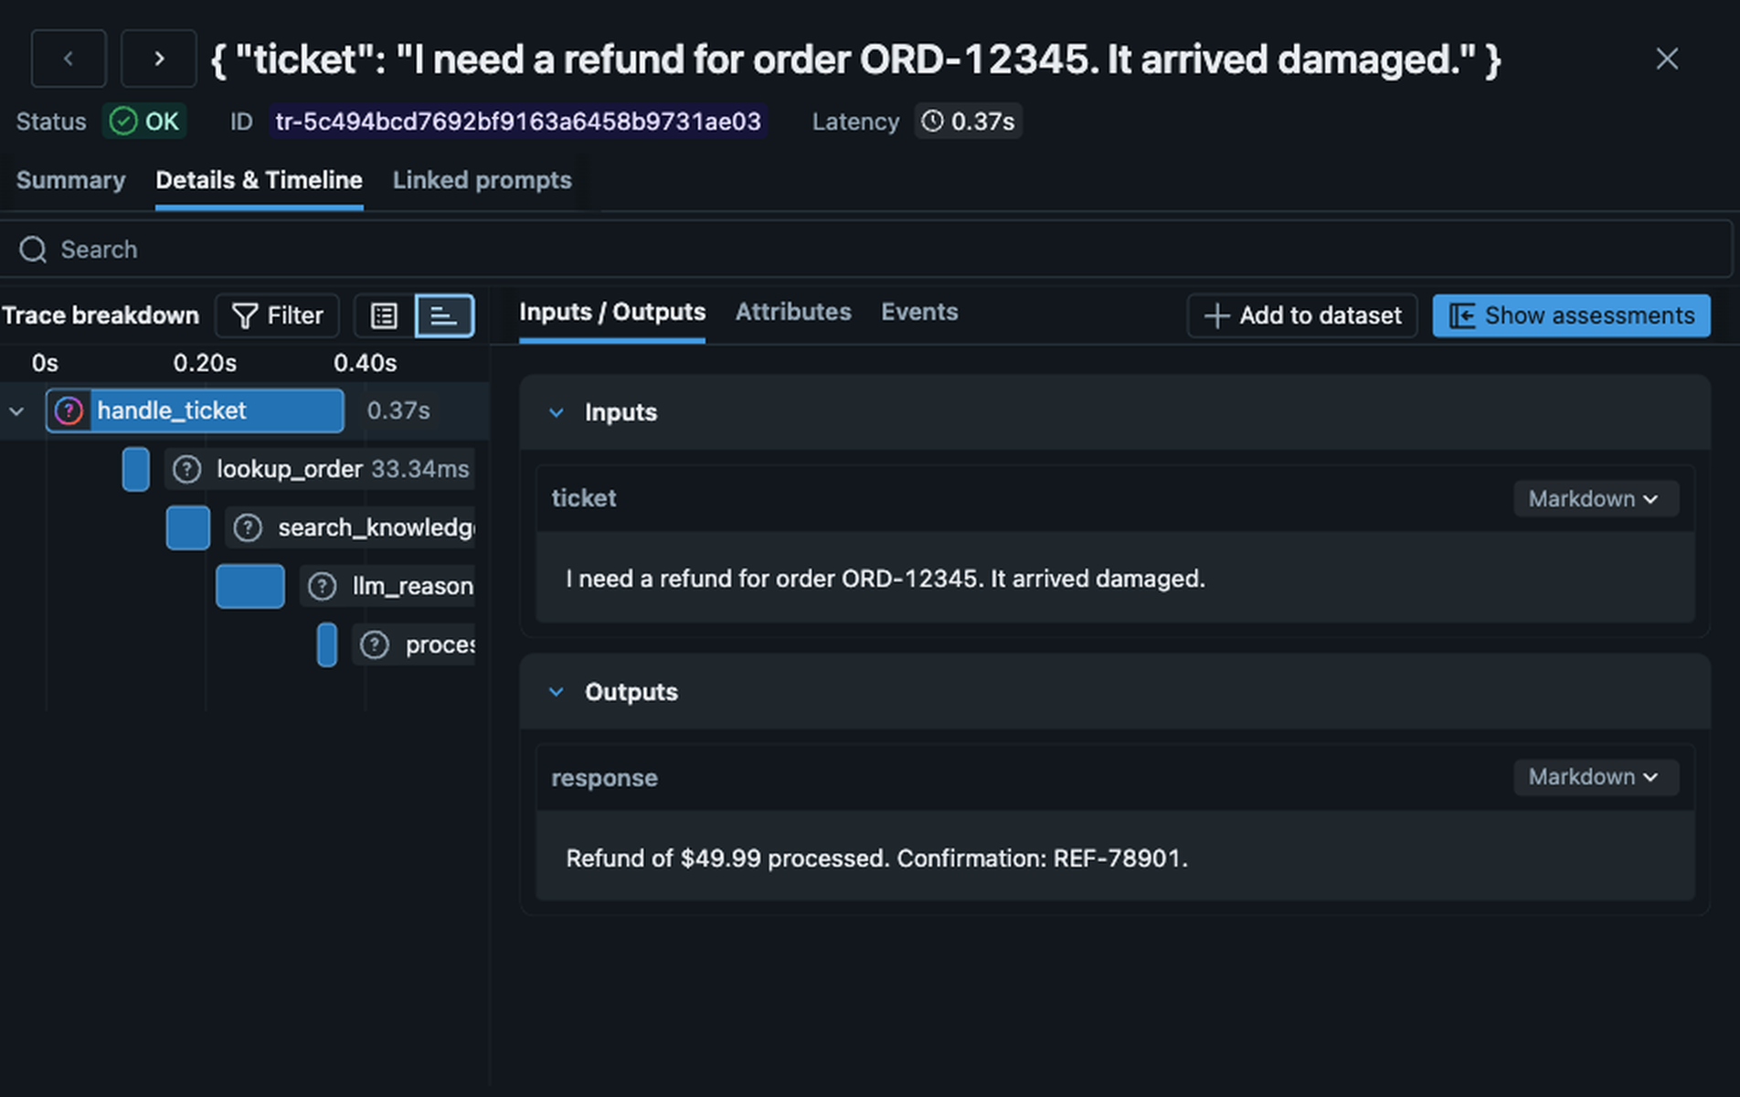This screenshot has width=1740, height=1097.
Task: Open the response Markdown format dropdown
Action: click(1595, 777)
